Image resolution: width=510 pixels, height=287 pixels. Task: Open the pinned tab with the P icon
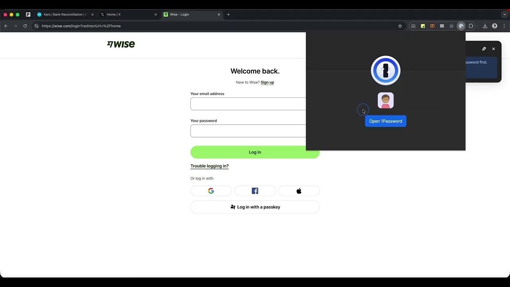tap(28, 14)
